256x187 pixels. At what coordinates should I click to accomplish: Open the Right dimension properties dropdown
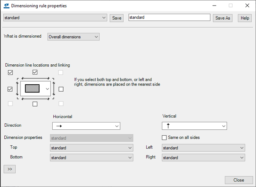point(203,157)
